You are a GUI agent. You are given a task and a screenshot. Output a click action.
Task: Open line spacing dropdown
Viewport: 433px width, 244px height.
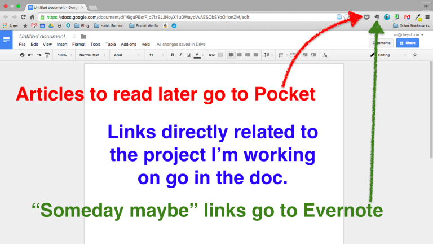[x=268, y=55]
